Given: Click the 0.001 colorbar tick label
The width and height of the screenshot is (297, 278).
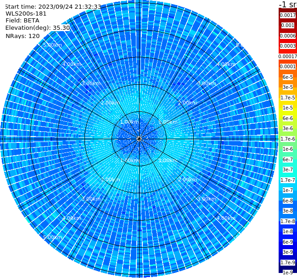Looking at the screenshot, I should pos(288,25).
